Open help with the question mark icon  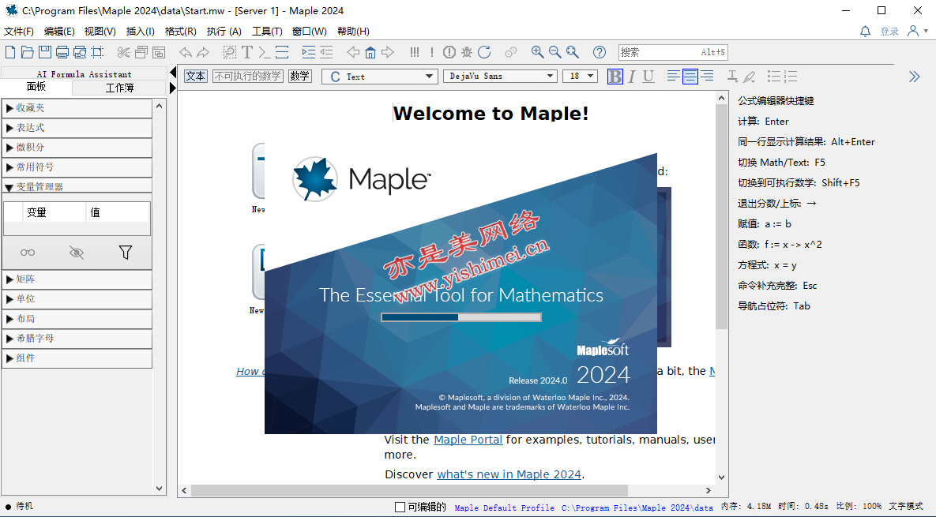click(600, 52)
